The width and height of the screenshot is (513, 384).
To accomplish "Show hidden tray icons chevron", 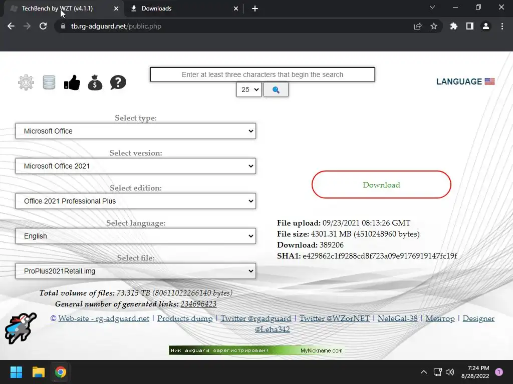I will [x=424, y=372].
